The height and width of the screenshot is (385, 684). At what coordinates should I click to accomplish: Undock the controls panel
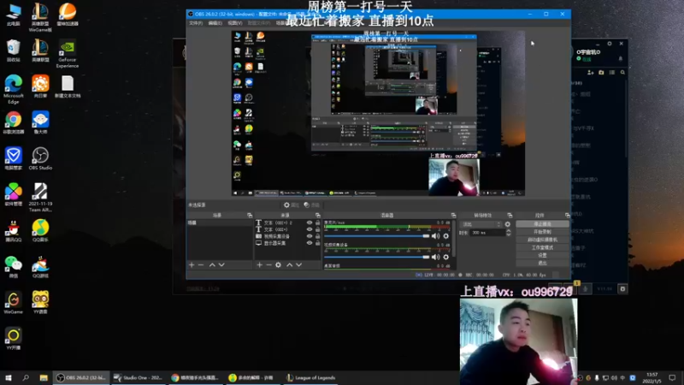567,216
